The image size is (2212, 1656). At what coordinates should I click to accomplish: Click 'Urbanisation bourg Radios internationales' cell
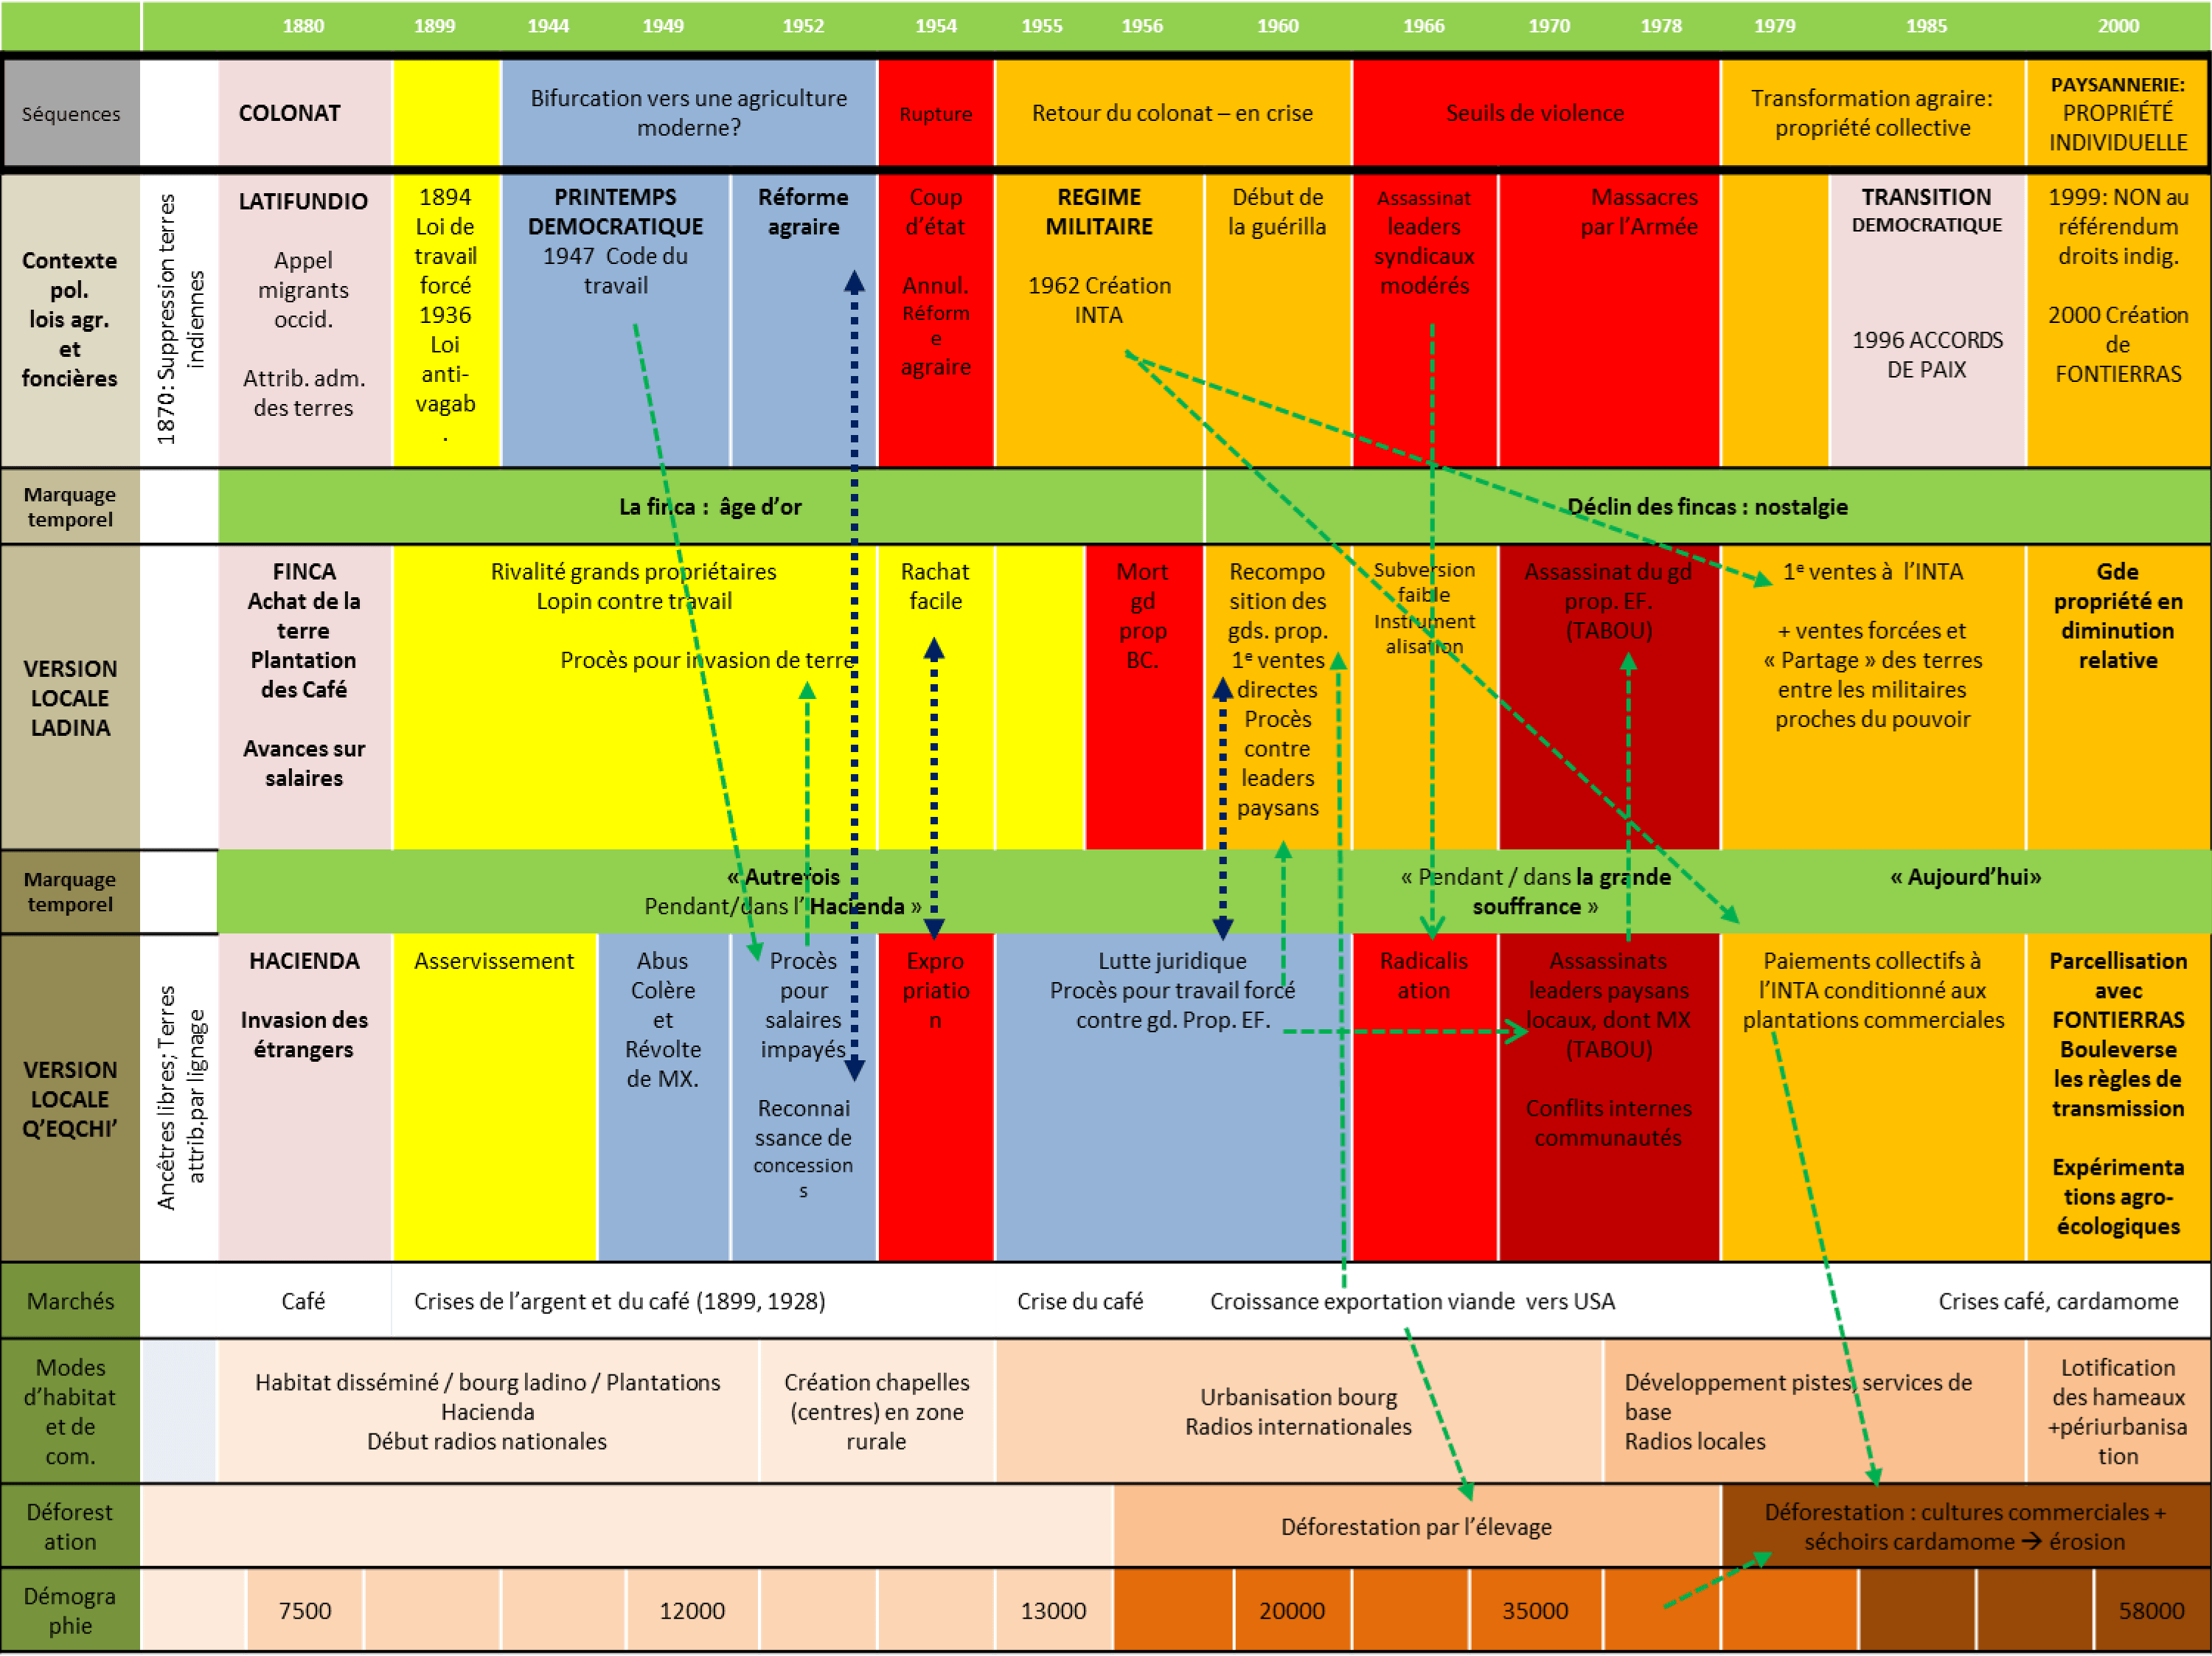(1299, 1411)
